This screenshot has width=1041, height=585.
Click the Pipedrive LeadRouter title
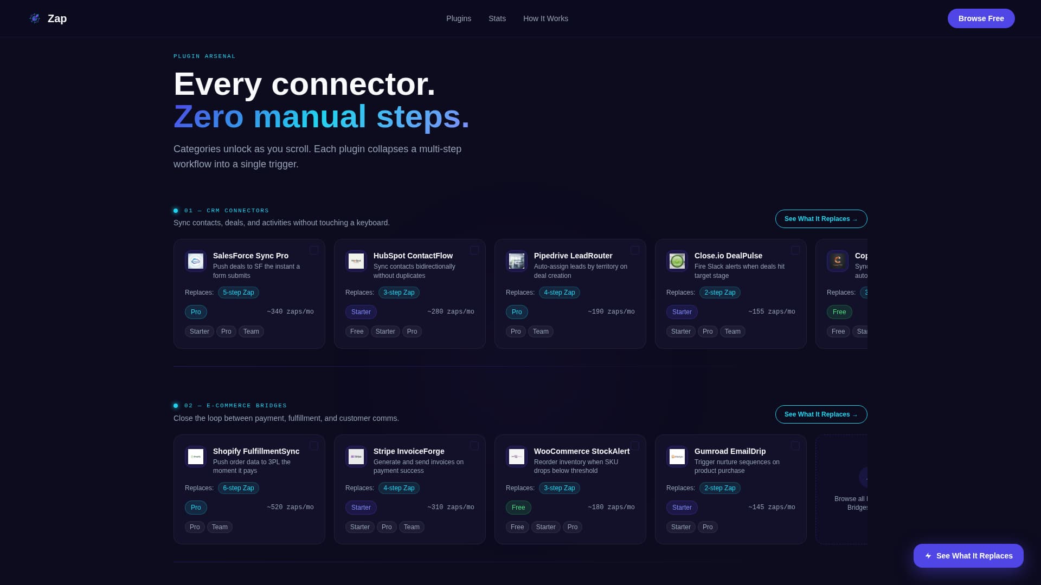click(x=573, y=256)
